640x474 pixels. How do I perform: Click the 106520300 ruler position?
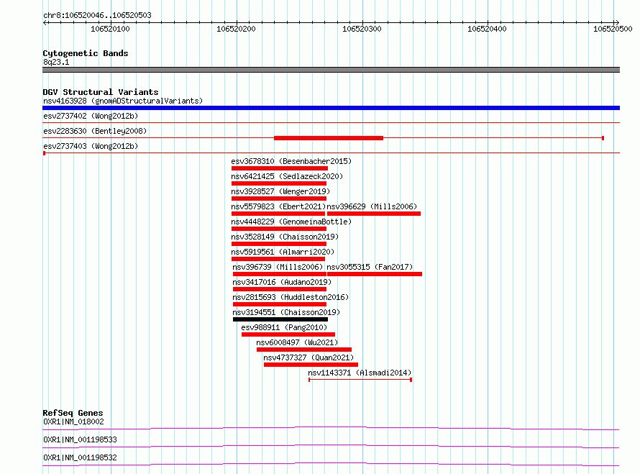click(362, 29)
